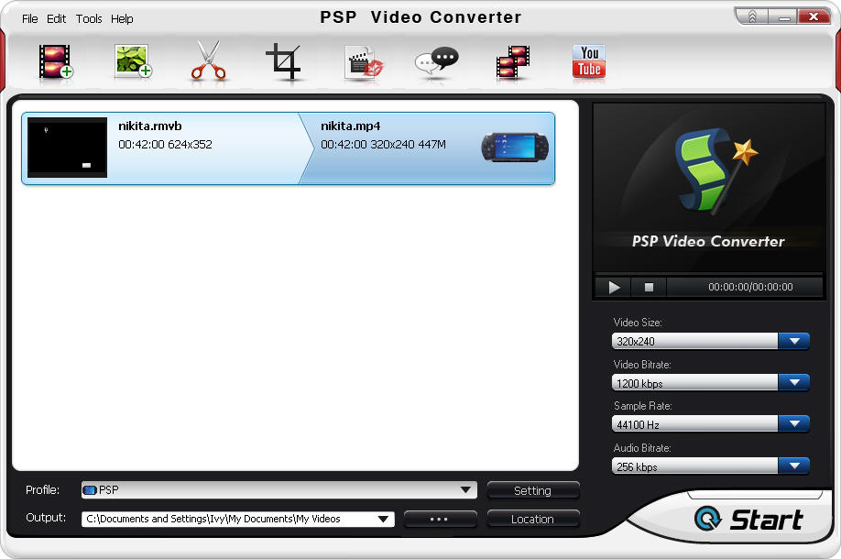Open the Help menu

tap(122, 18)
